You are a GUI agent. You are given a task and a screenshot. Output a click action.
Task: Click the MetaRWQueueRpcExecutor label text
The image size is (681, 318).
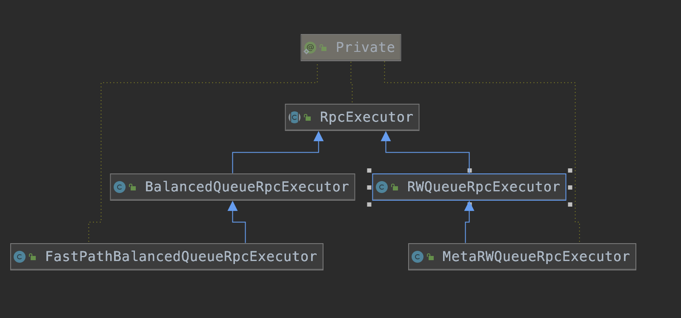(536, 257)
